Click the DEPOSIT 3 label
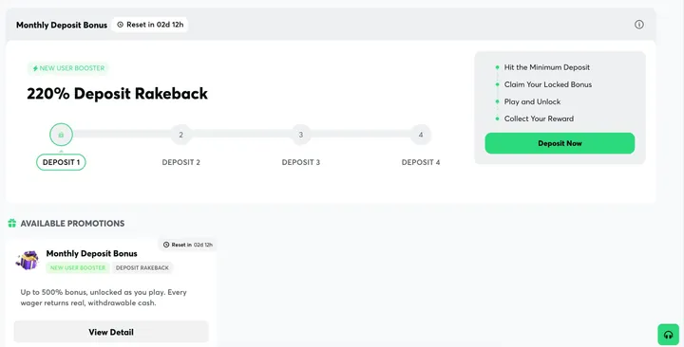 click(x=300, y=162)
